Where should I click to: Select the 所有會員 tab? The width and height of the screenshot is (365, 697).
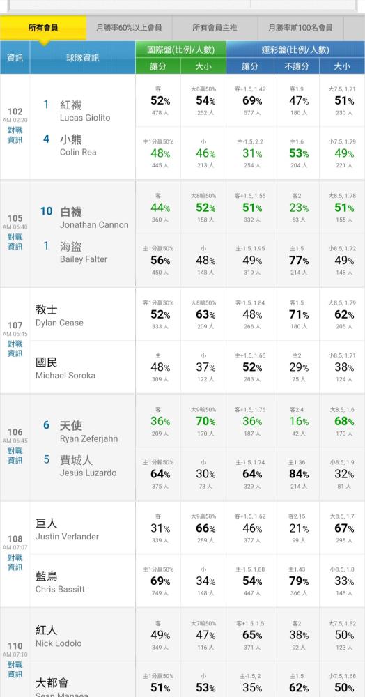click(43, 28)
